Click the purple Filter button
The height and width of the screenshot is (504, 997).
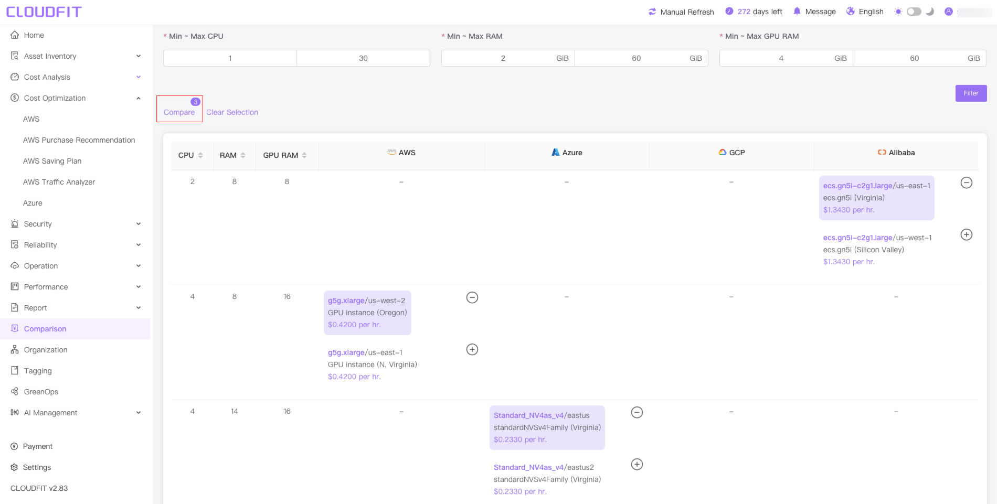tap(971, 93)
